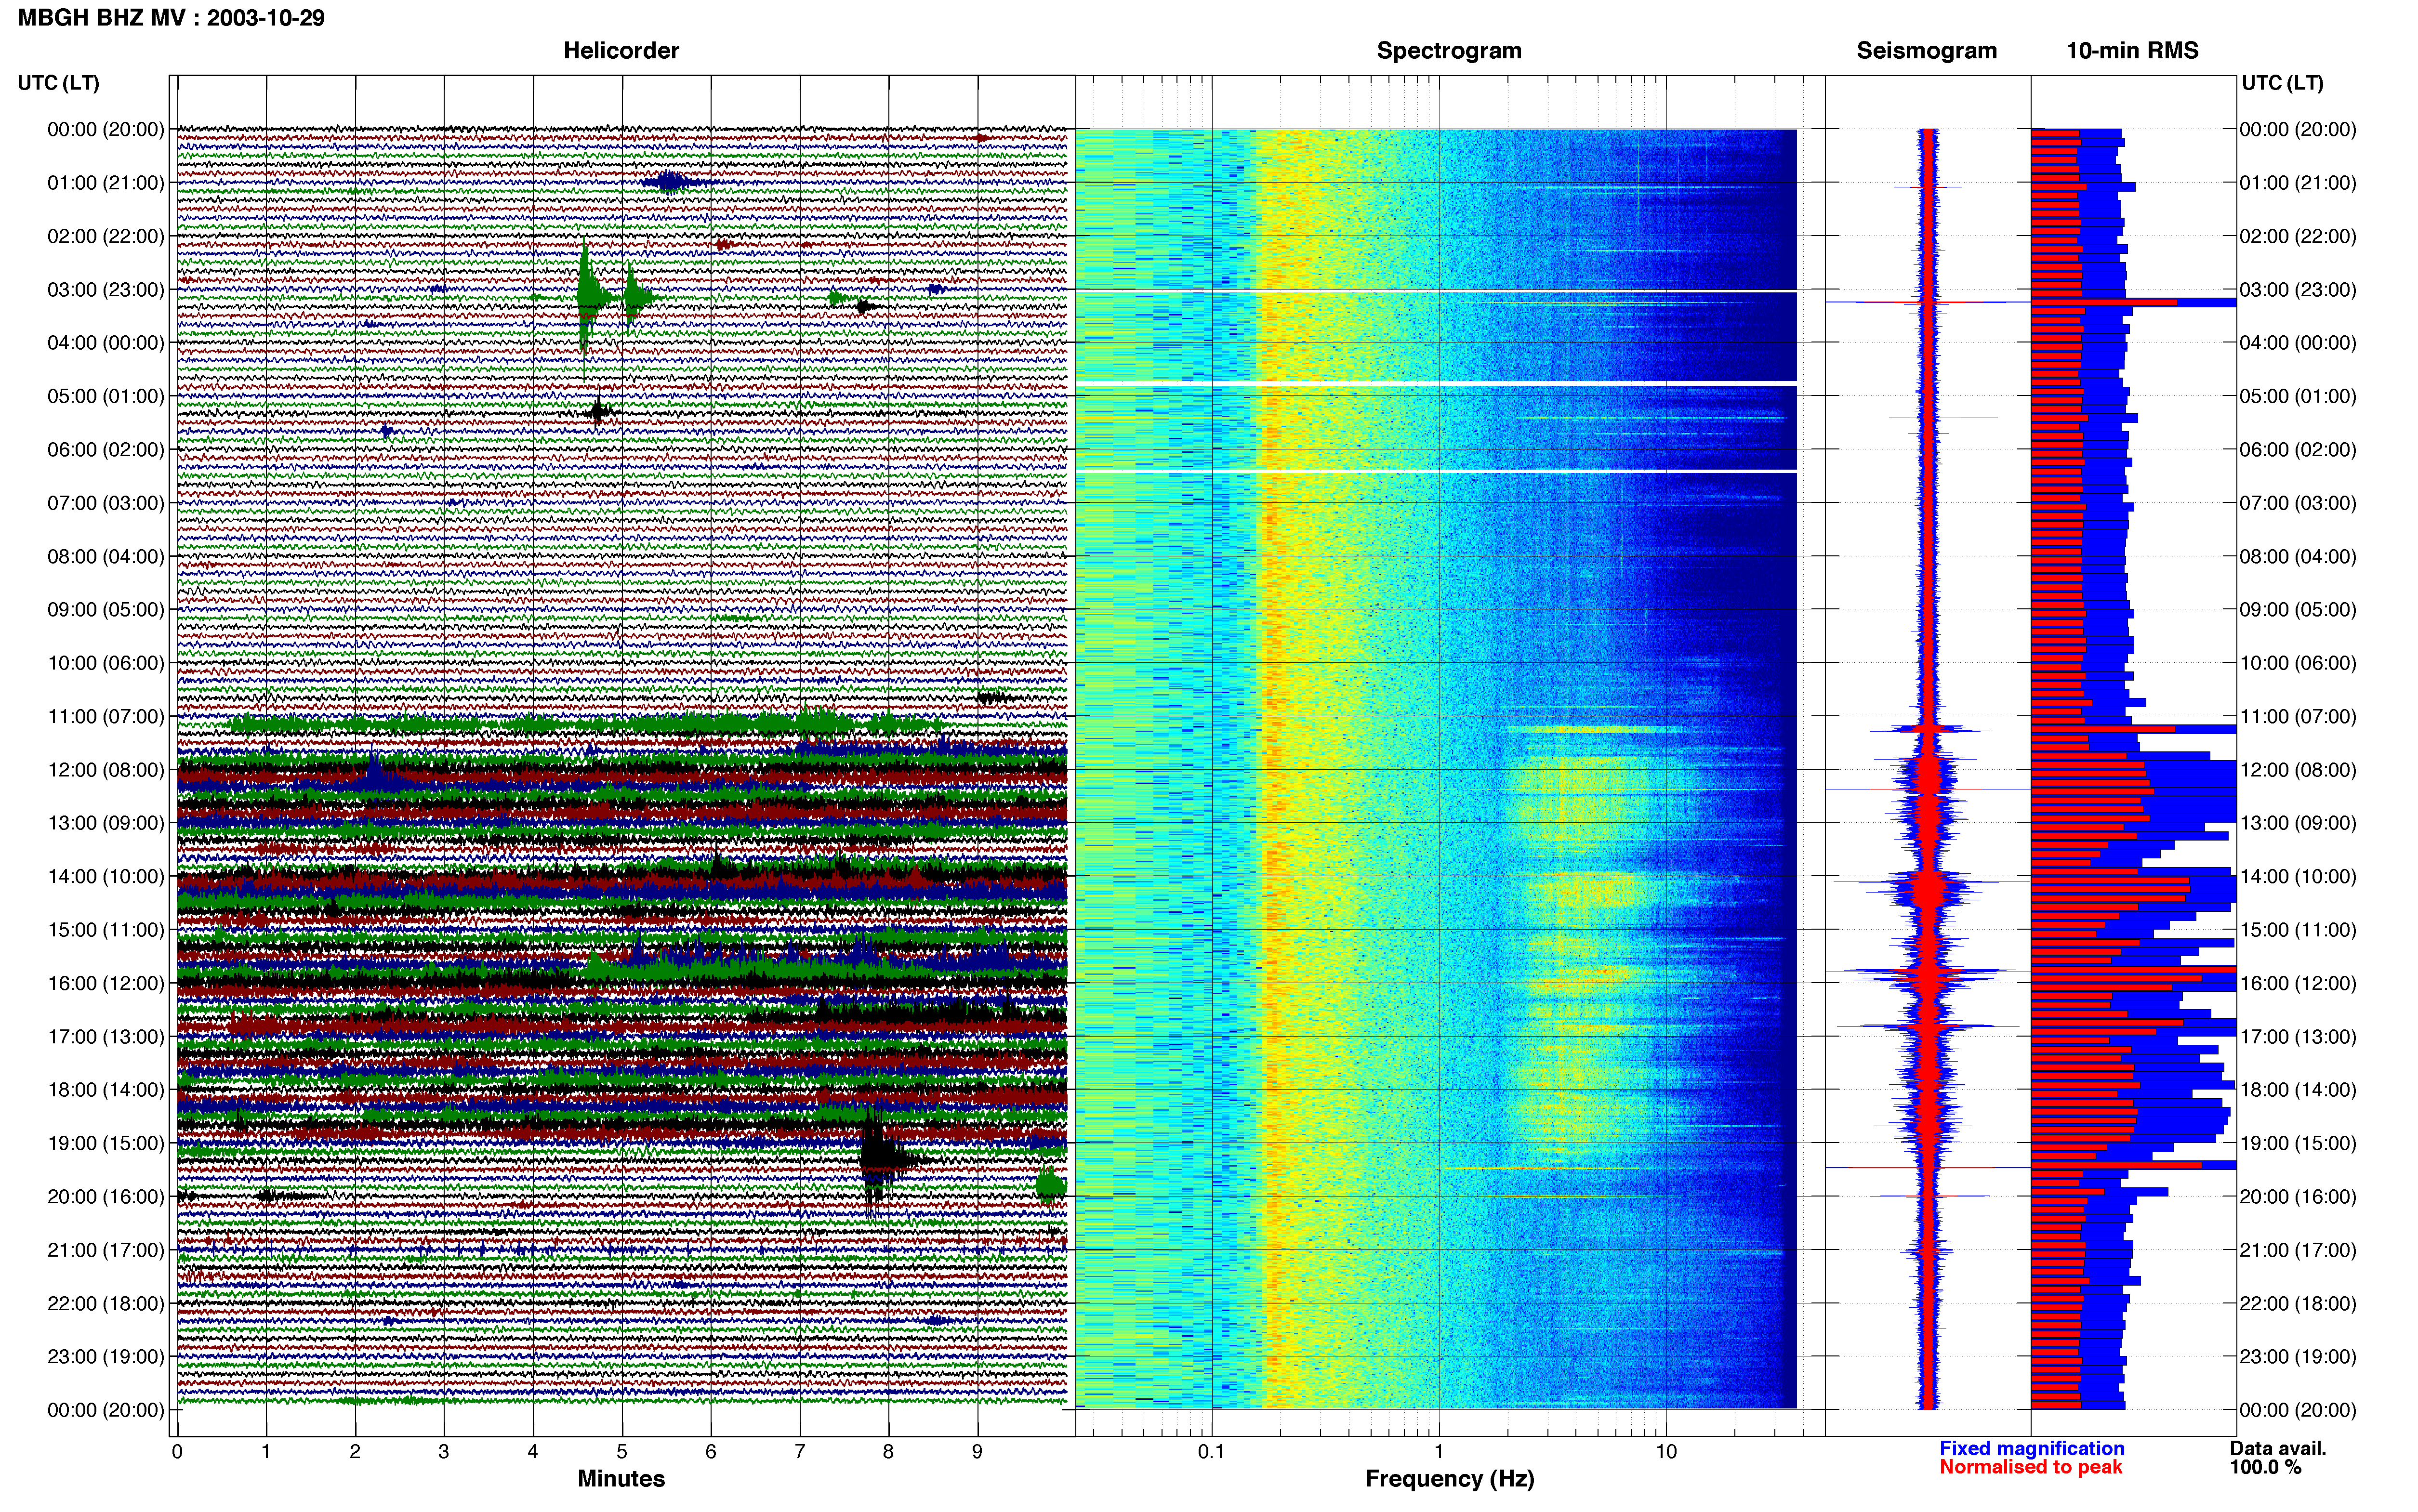Image resolution: width=2418 pixels, height=1512 pixels.
Task: Click the '10-min RMS' panel heading
Action: pos(2132,50)
